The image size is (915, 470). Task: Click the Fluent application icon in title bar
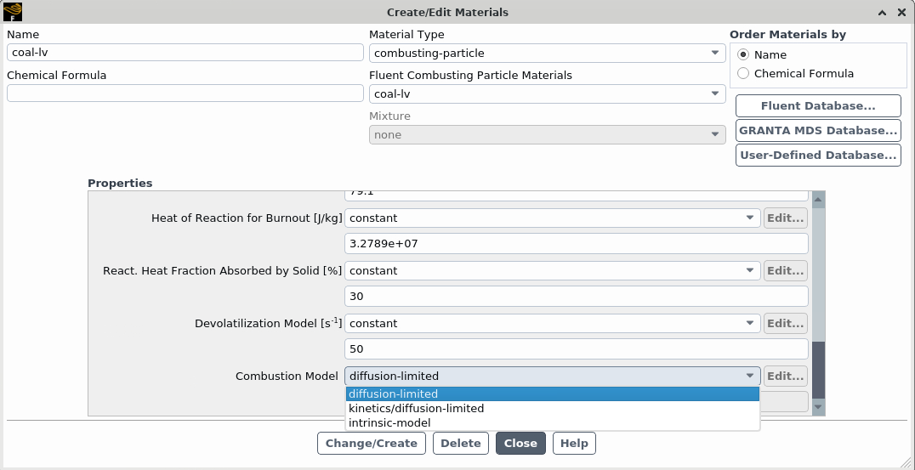pyautogui.click(x=13, y=12)
